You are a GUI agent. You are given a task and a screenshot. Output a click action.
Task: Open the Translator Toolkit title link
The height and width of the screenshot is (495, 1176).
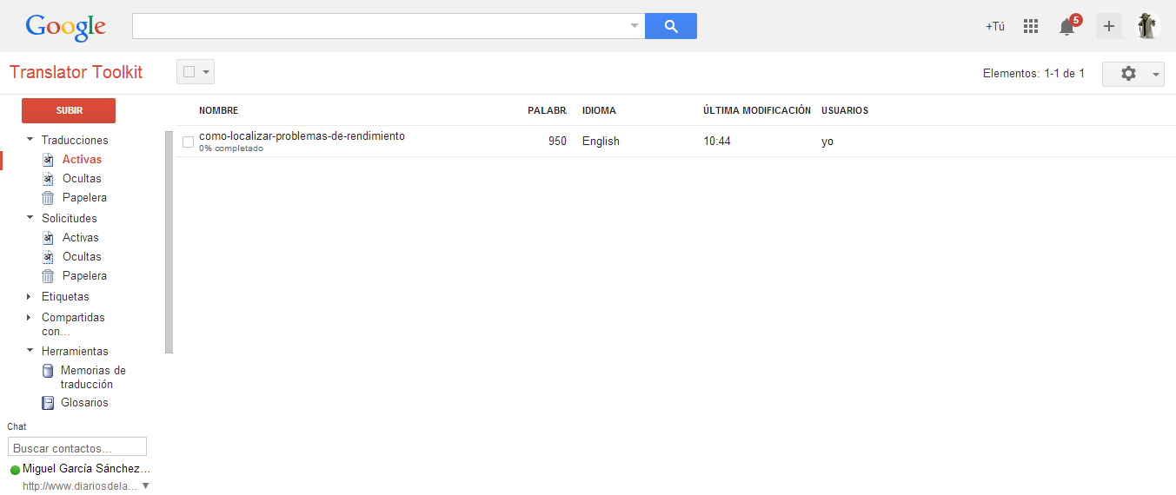pyautogui.click(x=76, y=72)
